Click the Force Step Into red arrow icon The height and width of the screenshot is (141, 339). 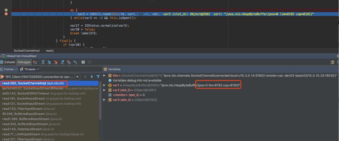pyautogui.click(x=56, y=62)
